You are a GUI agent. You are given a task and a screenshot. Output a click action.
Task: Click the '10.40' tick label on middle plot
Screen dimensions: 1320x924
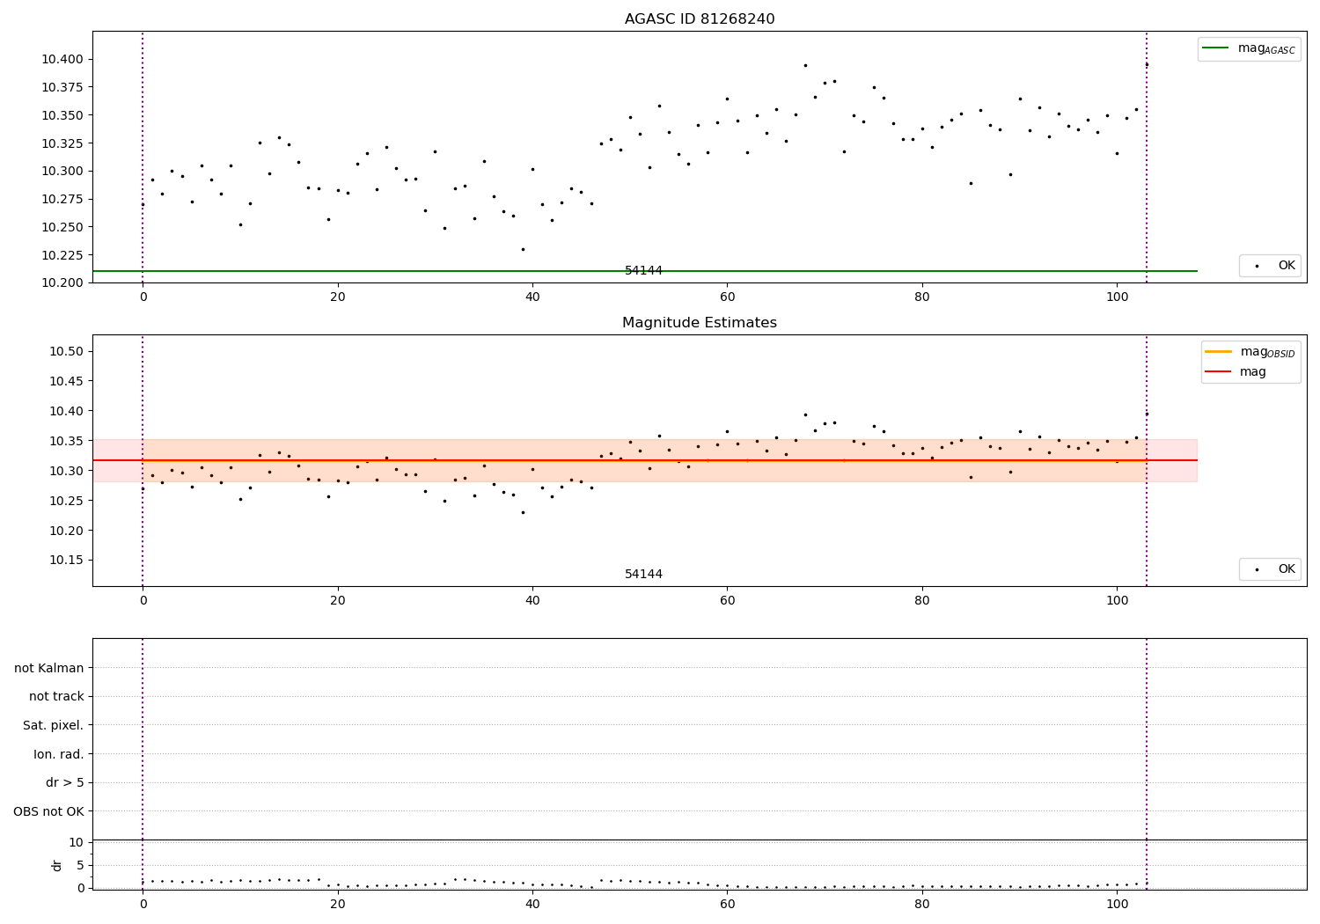coord(67,411)
